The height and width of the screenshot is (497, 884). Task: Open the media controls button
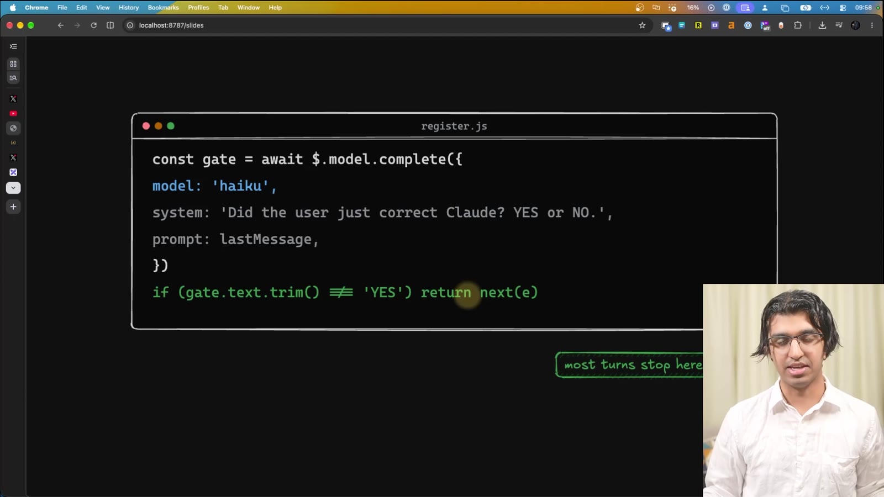pos(839,25)
